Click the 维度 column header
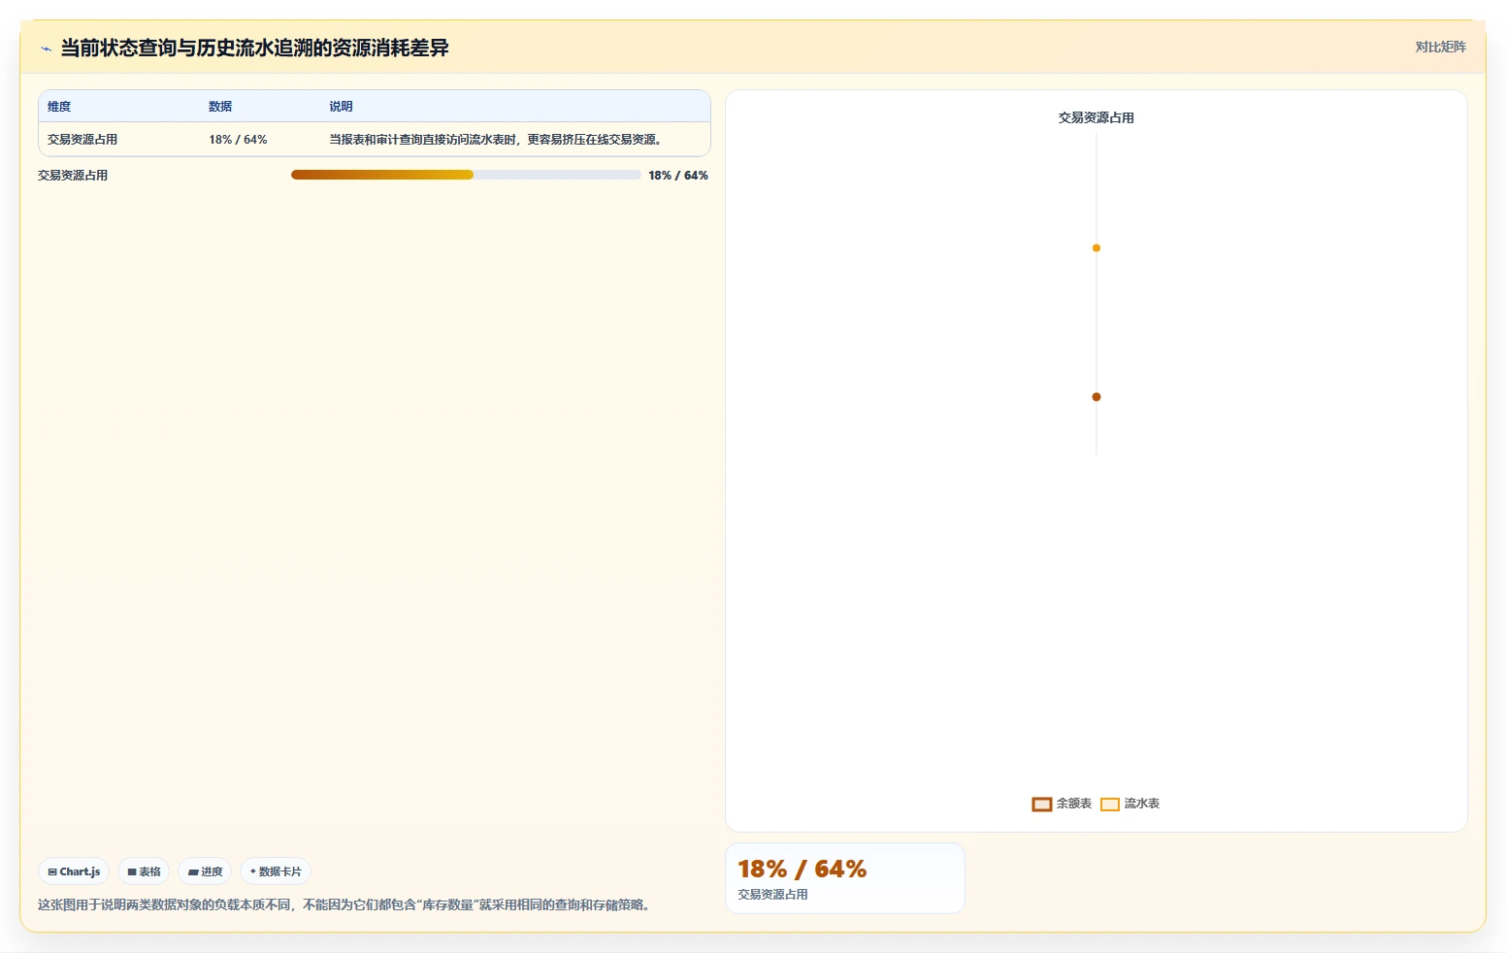The width and height of the screenshot is (1506, 953). [59, 107]
